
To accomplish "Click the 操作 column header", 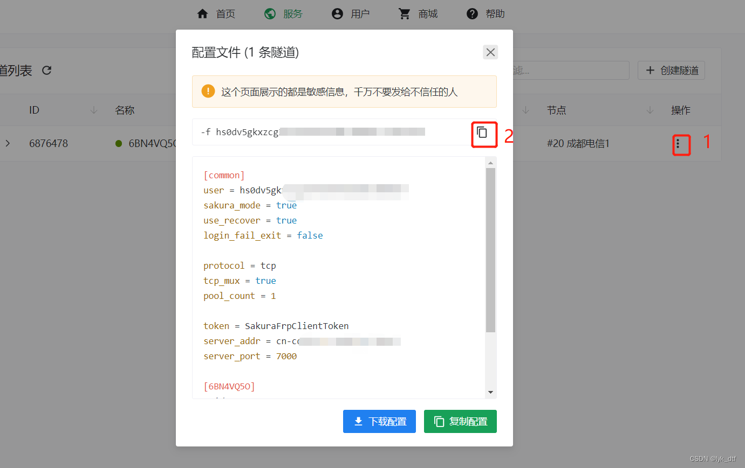I will coord(681,110).
